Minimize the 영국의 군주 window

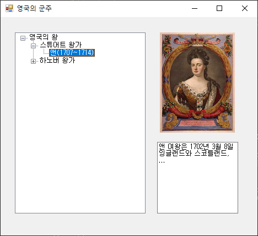tap(195, 8)
